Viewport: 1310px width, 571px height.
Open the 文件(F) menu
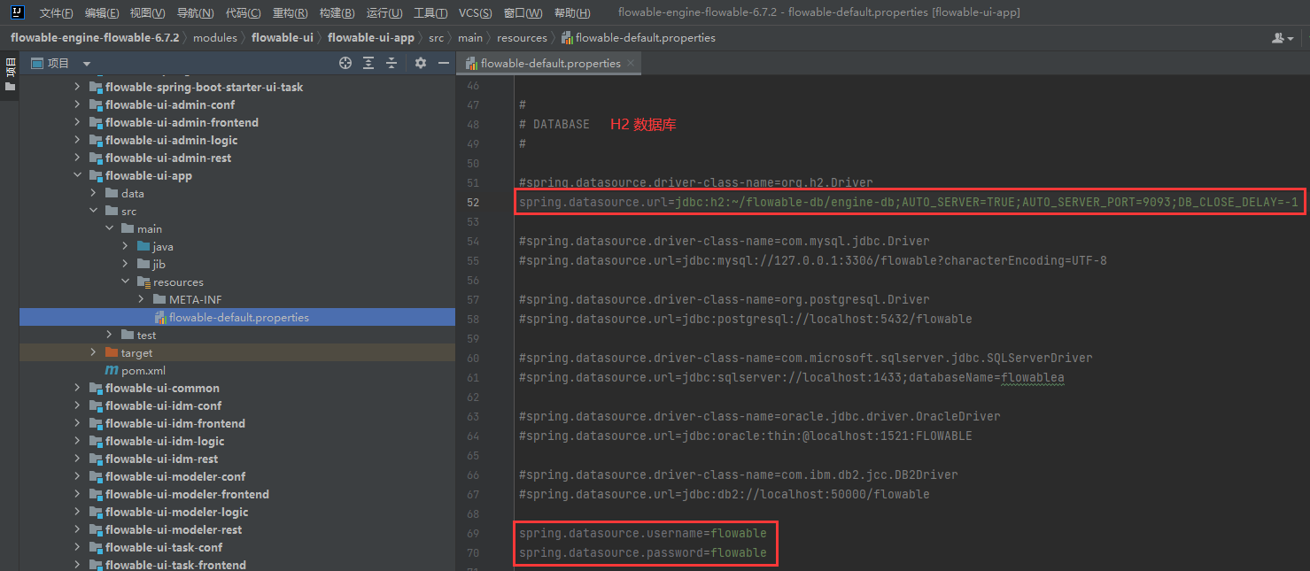56,13
